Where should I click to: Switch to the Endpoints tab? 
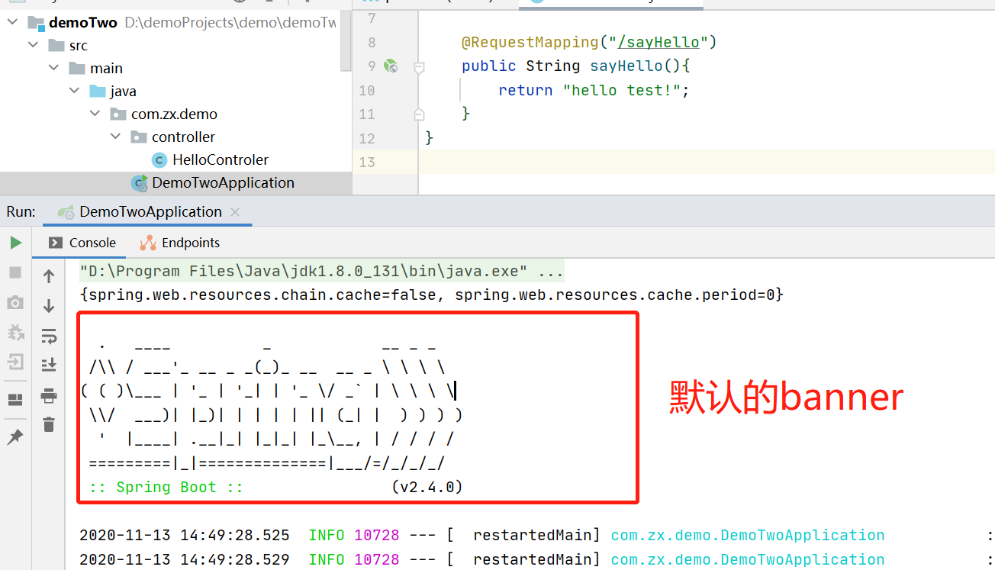click(189, 243)
